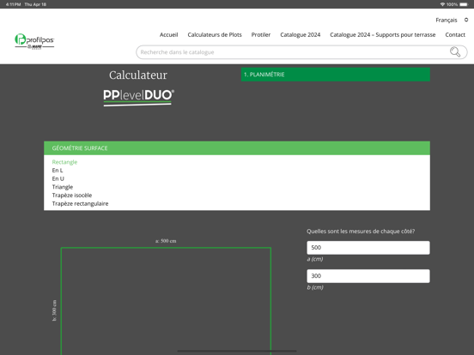
Task: Select Rectangle geometry
Action: [64, 162]
